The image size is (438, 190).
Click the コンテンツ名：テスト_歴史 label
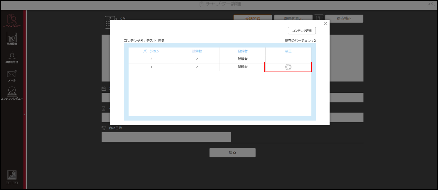[x=144, y=41]
